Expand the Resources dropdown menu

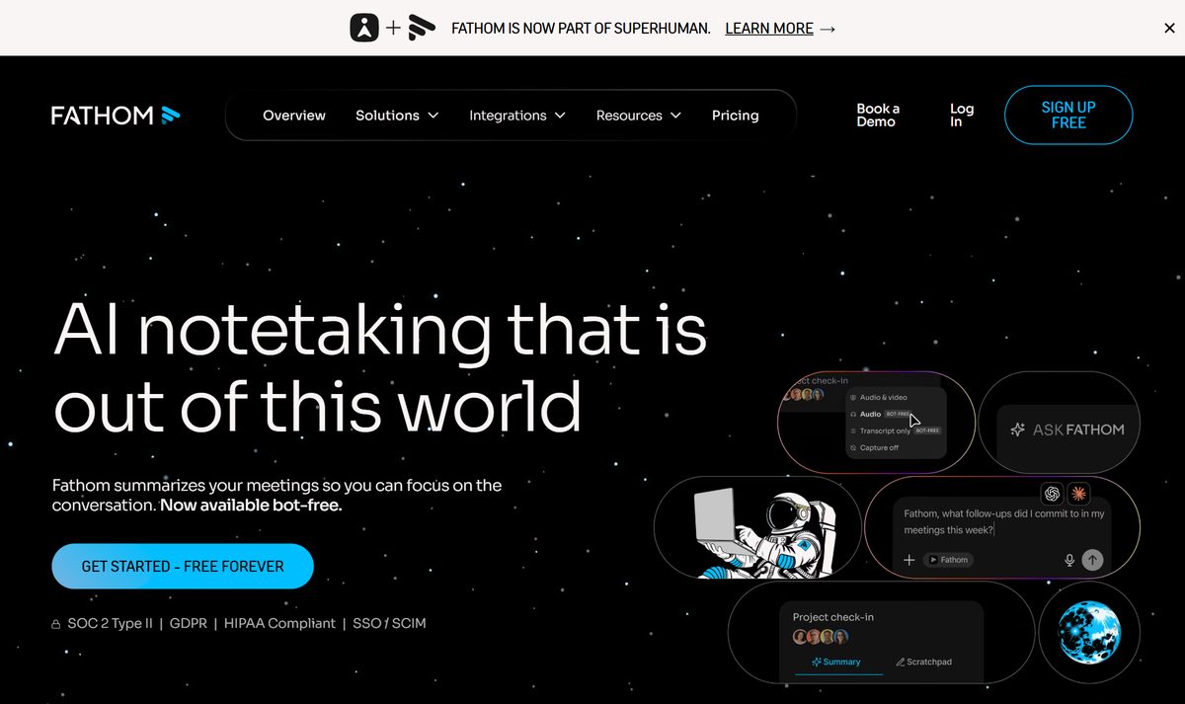(639, 116)
